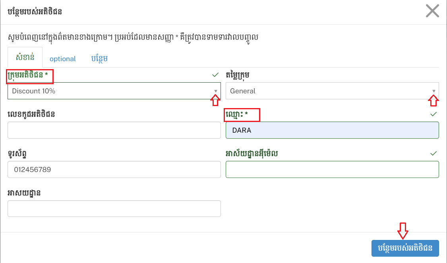Screen dimensions: 447x263
Task: Select the បន្ថែម tab
Action: (x=99, y=58)
